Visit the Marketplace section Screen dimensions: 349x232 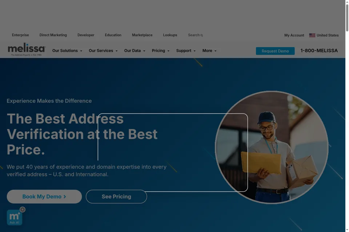142,35
